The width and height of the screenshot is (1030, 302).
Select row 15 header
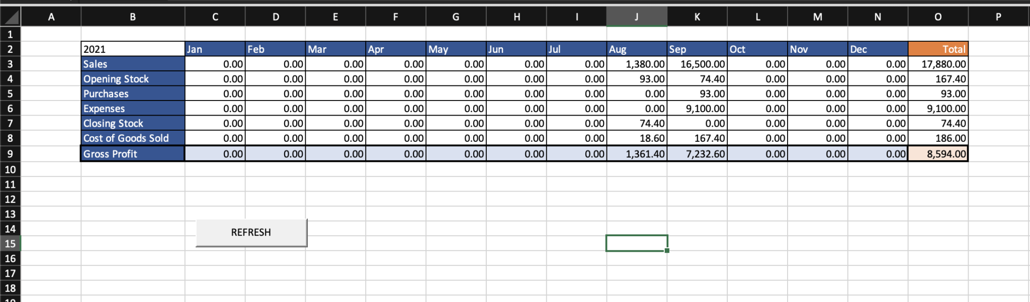pos(10,244)
